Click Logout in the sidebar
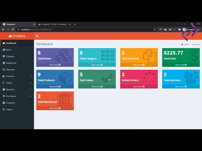 [x=17, y=109]
